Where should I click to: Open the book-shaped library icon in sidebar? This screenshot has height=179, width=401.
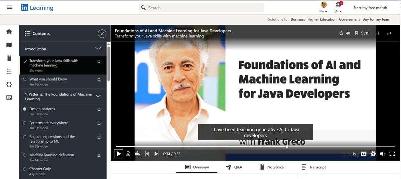coord(9,58)
